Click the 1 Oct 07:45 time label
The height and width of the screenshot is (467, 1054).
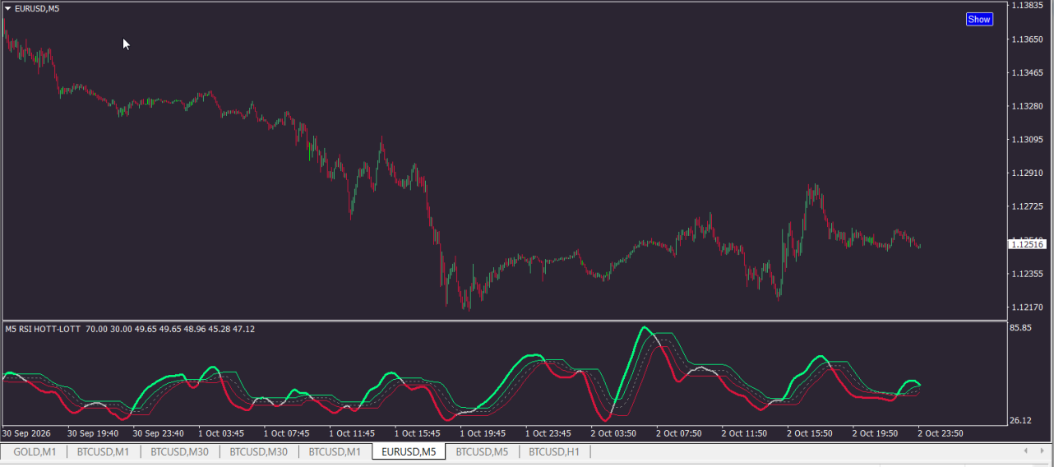pyautogui.click(x=287, y=432)
